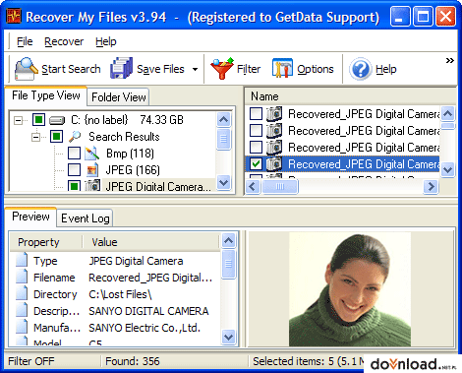Viewport: 462px width, 373px height.
Task: Click camera icon of first Recovered_JPEG file
Action: click(274, 114)
